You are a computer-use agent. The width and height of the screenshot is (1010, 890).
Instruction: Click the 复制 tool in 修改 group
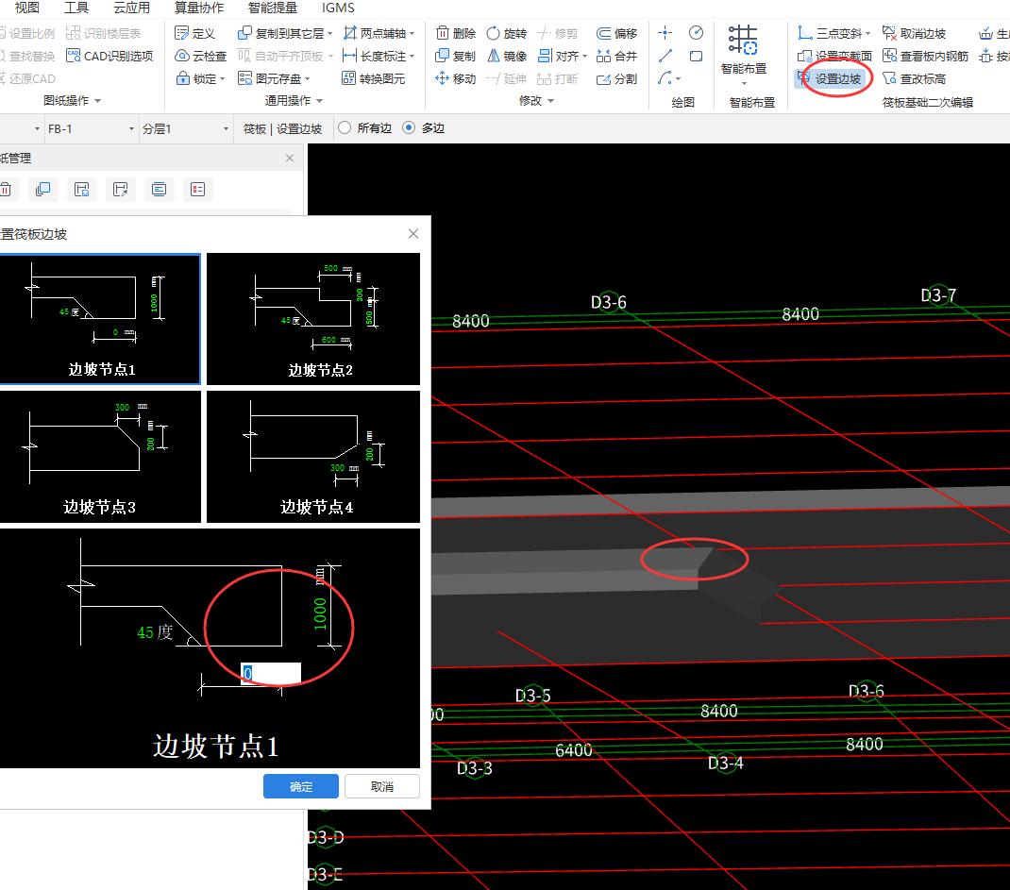coord(456,56)
